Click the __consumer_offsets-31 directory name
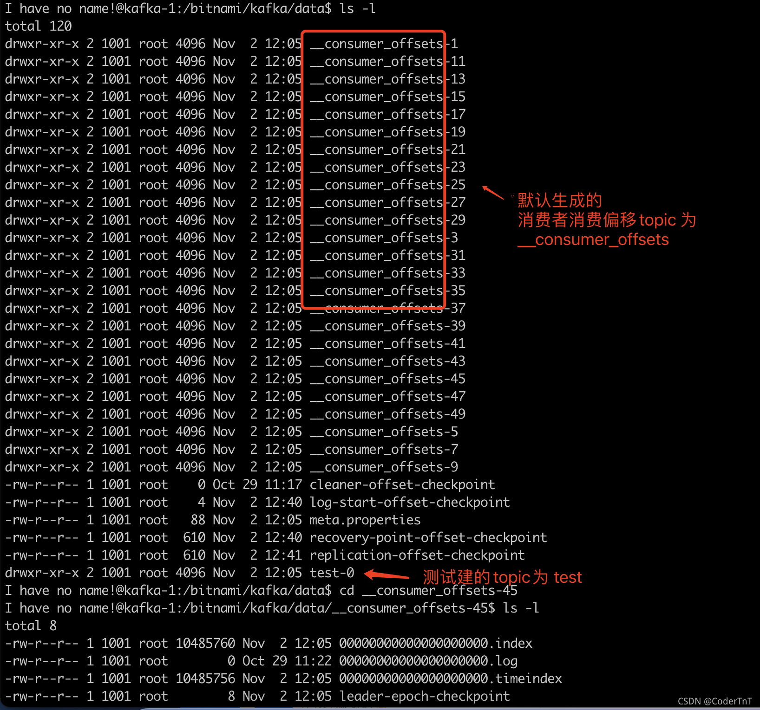This screenshot has height=710, width=760. click(387, 255)
